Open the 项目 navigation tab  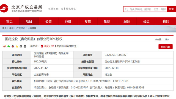pyautogui.click(x=29, y=21)
